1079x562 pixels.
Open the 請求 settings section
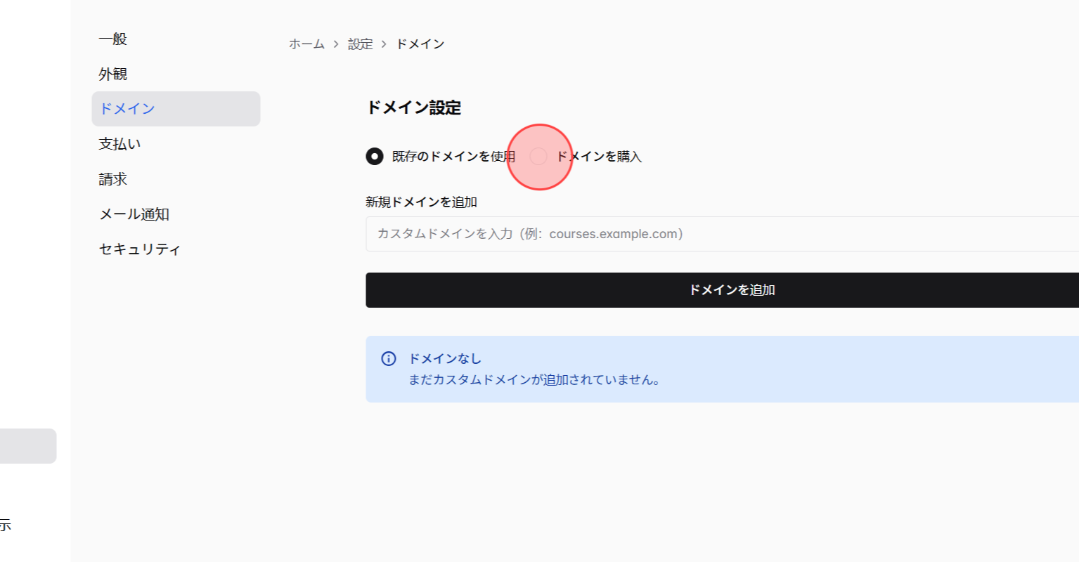coord(112,178)
